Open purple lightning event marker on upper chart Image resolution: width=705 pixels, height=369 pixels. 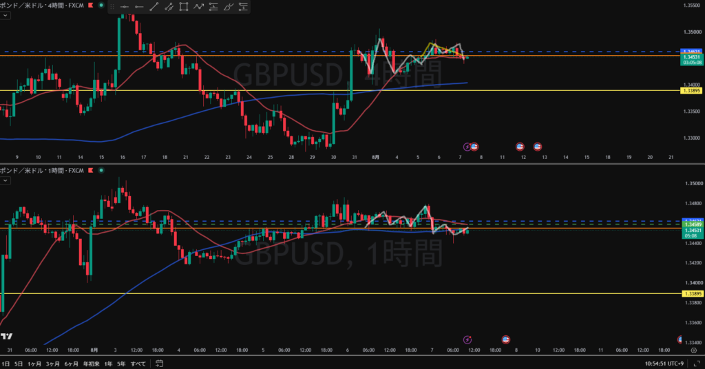[467, 147]
